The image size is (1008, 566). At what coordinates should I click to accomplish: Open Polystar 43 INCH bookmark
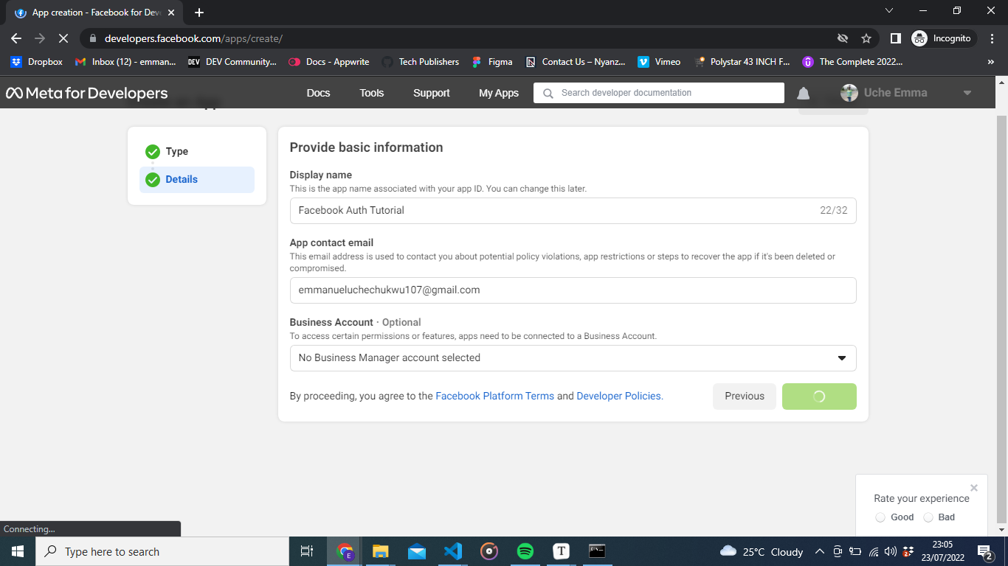742,62
